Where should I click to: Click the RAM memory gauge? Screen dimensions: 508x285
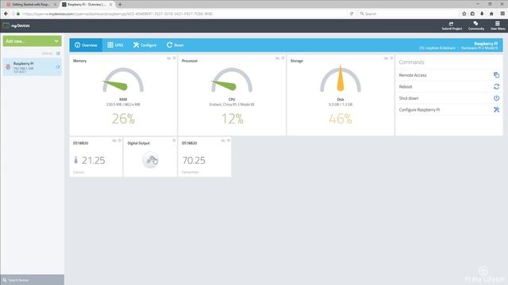click(x=123, y=80)
